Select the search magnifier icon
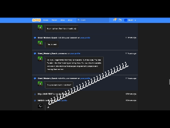The image size is (170, 128). (79, 20)
